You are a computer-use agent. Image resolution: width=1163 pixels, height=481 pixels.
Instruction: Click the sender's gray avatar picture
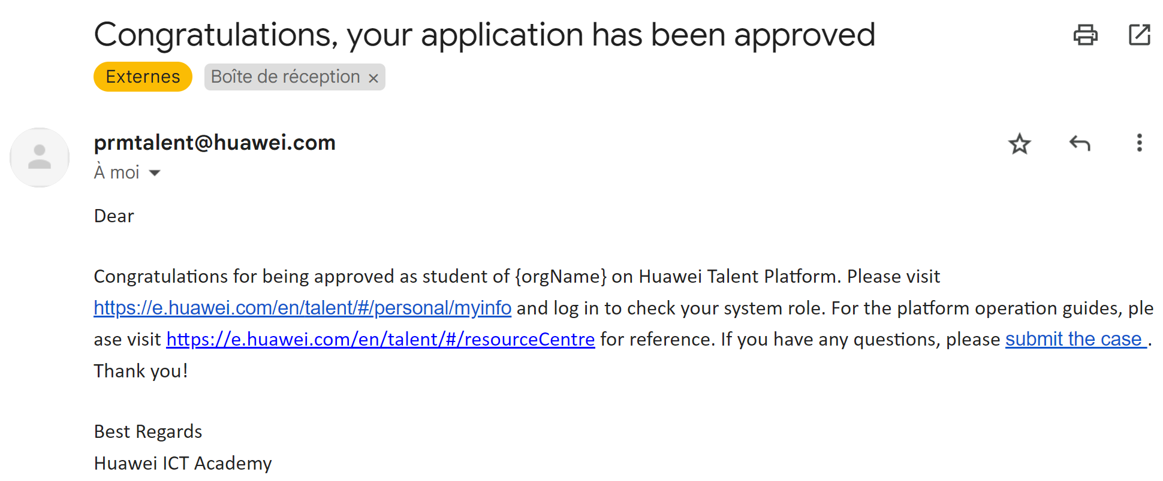[x=40, y=158]
